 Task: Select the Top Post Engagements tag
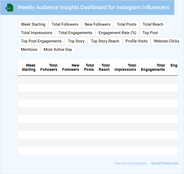[41, 41]
